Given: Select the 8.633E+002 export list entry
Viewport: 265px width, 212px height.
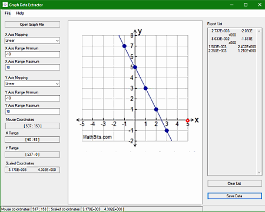Looking at the screenshot, I should [x=232, y=41].
